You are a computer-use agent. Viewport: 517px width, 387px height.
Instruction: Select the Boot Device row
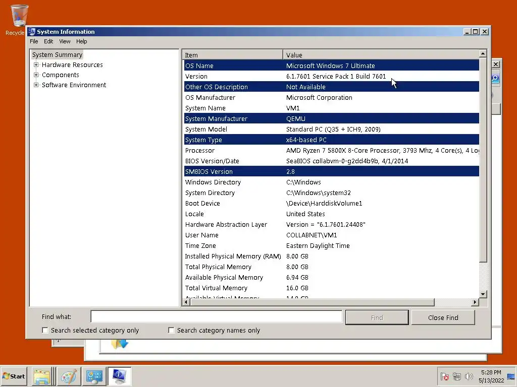click(x=331, y=203)
